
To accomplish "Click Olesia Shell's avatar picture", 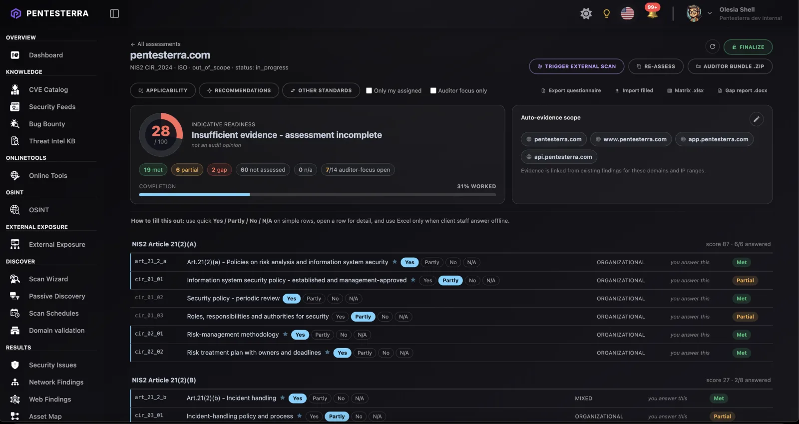I will pyautogui.click(x=694, y=13).
